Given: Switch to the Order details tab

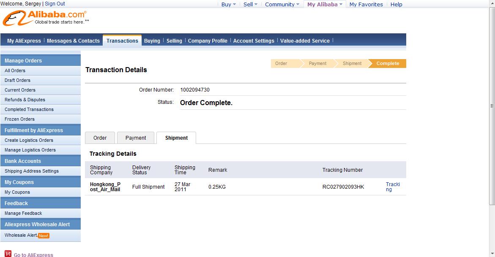Looking at the screenshot, I should pyautogui.click(x=100, y=138).
